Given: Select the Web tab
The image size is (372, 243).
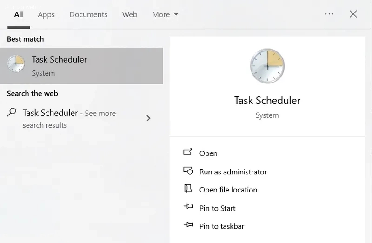Looking at the screenshot, I should point(130,14).
